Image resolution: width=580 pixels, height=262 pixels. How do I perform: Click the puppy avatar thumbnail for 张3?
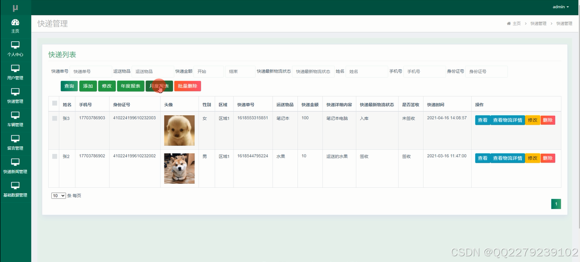pos(179,130)
